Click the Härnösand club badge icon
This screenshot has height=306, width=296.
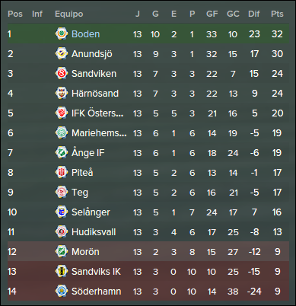click(62, 93)
